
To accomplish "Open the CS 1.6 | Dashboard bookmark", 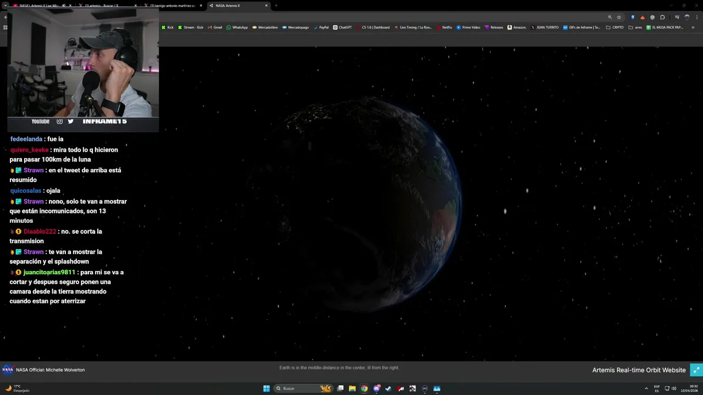I will tap(373, 27).
